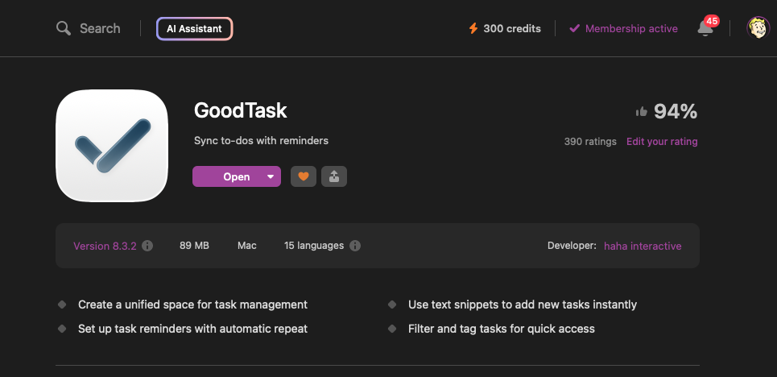Click the Developer: label
The height and width of the screenshot is (377, 777).
[x=572, y=246]
